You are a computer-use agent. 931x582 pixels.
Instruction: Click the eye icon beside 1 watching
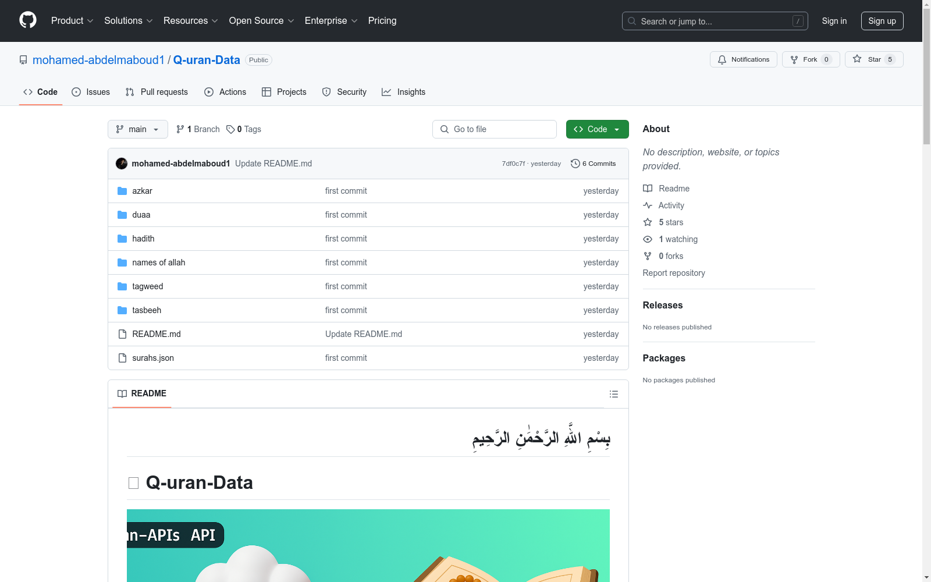(x=648, y=239)
